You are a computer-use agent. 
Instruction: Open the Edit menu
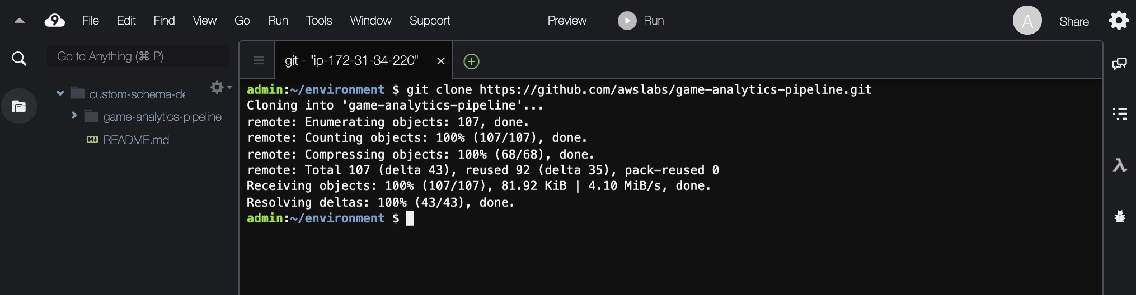pyautogui.click(x=126, y=21)
